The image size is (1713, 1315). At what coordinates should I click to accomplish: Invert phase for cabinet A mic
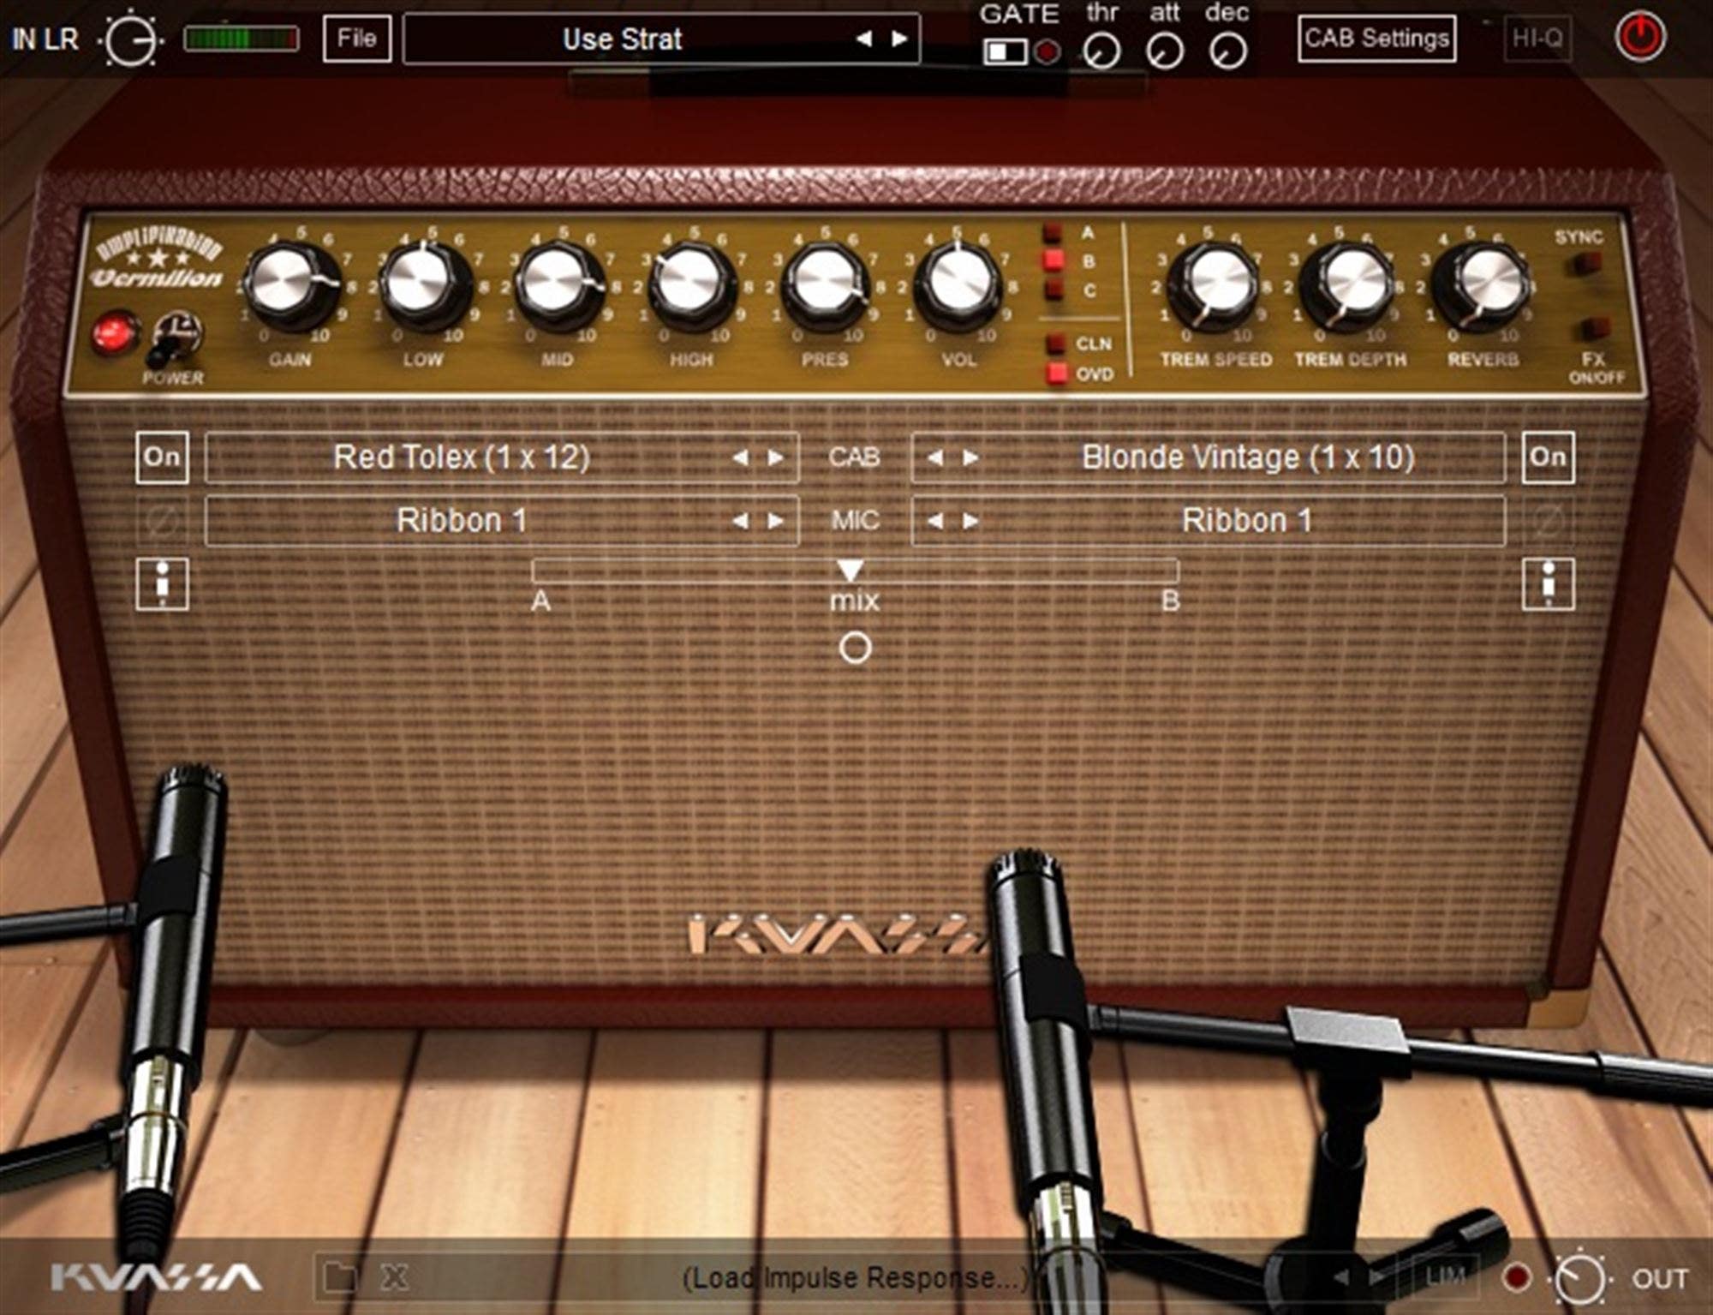pos(162,521)
